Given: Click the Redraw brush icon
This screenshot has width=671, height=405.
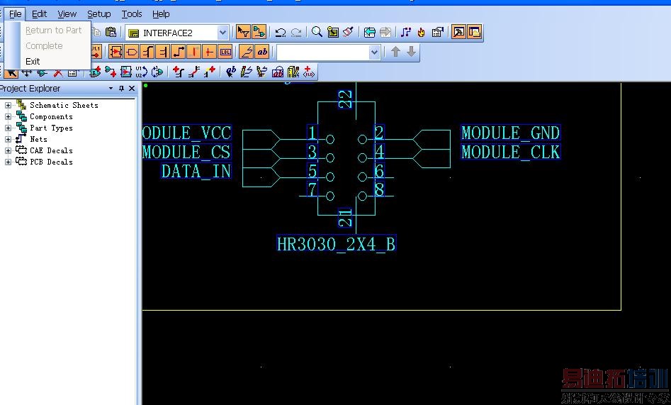Looking at the screenshot, I should tap(348, 32).
